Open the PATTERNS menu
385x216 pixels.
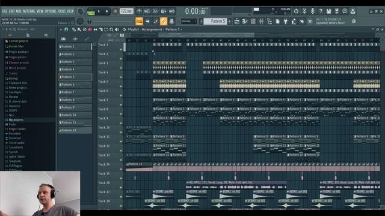point(29,11)
